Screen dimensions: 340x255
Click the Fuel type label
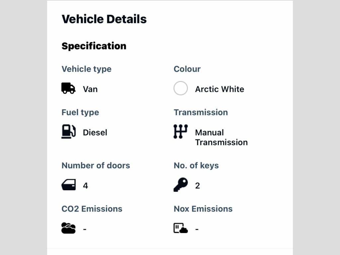click(x=80, y=112)
